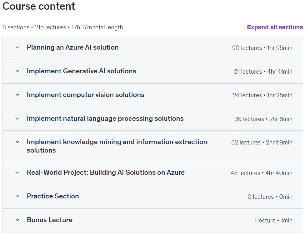The height and width of the screenshot is (234, 305).
Task: Select Real-World Project: Building AI Solutions title
Action: pyautogui.click(x=106, y=173)
